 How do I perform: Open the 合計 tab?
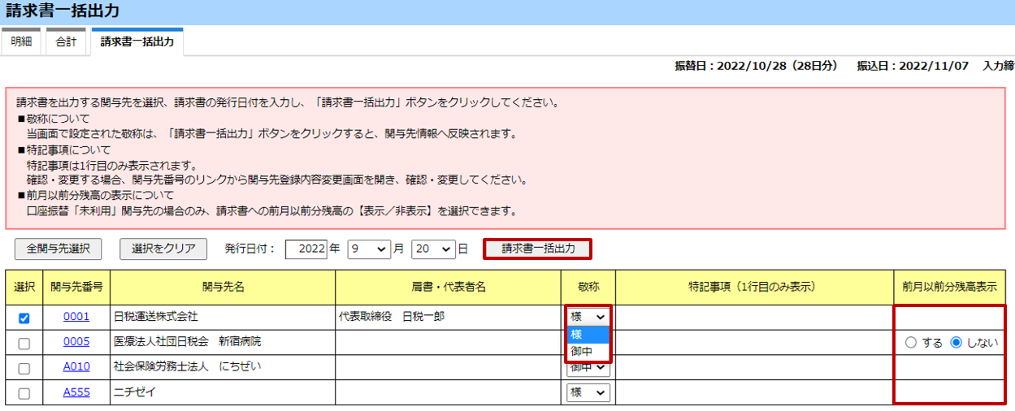click(66, 42)
